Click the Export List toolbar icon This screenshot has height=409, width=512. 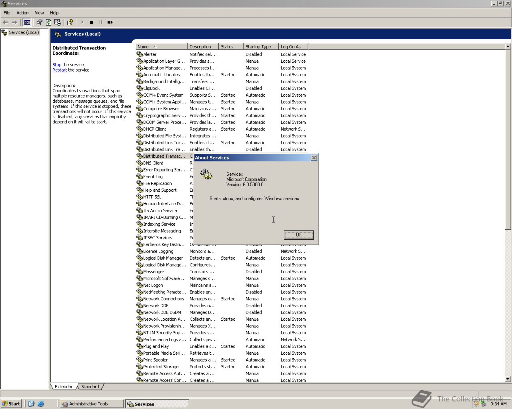[58, 22]
